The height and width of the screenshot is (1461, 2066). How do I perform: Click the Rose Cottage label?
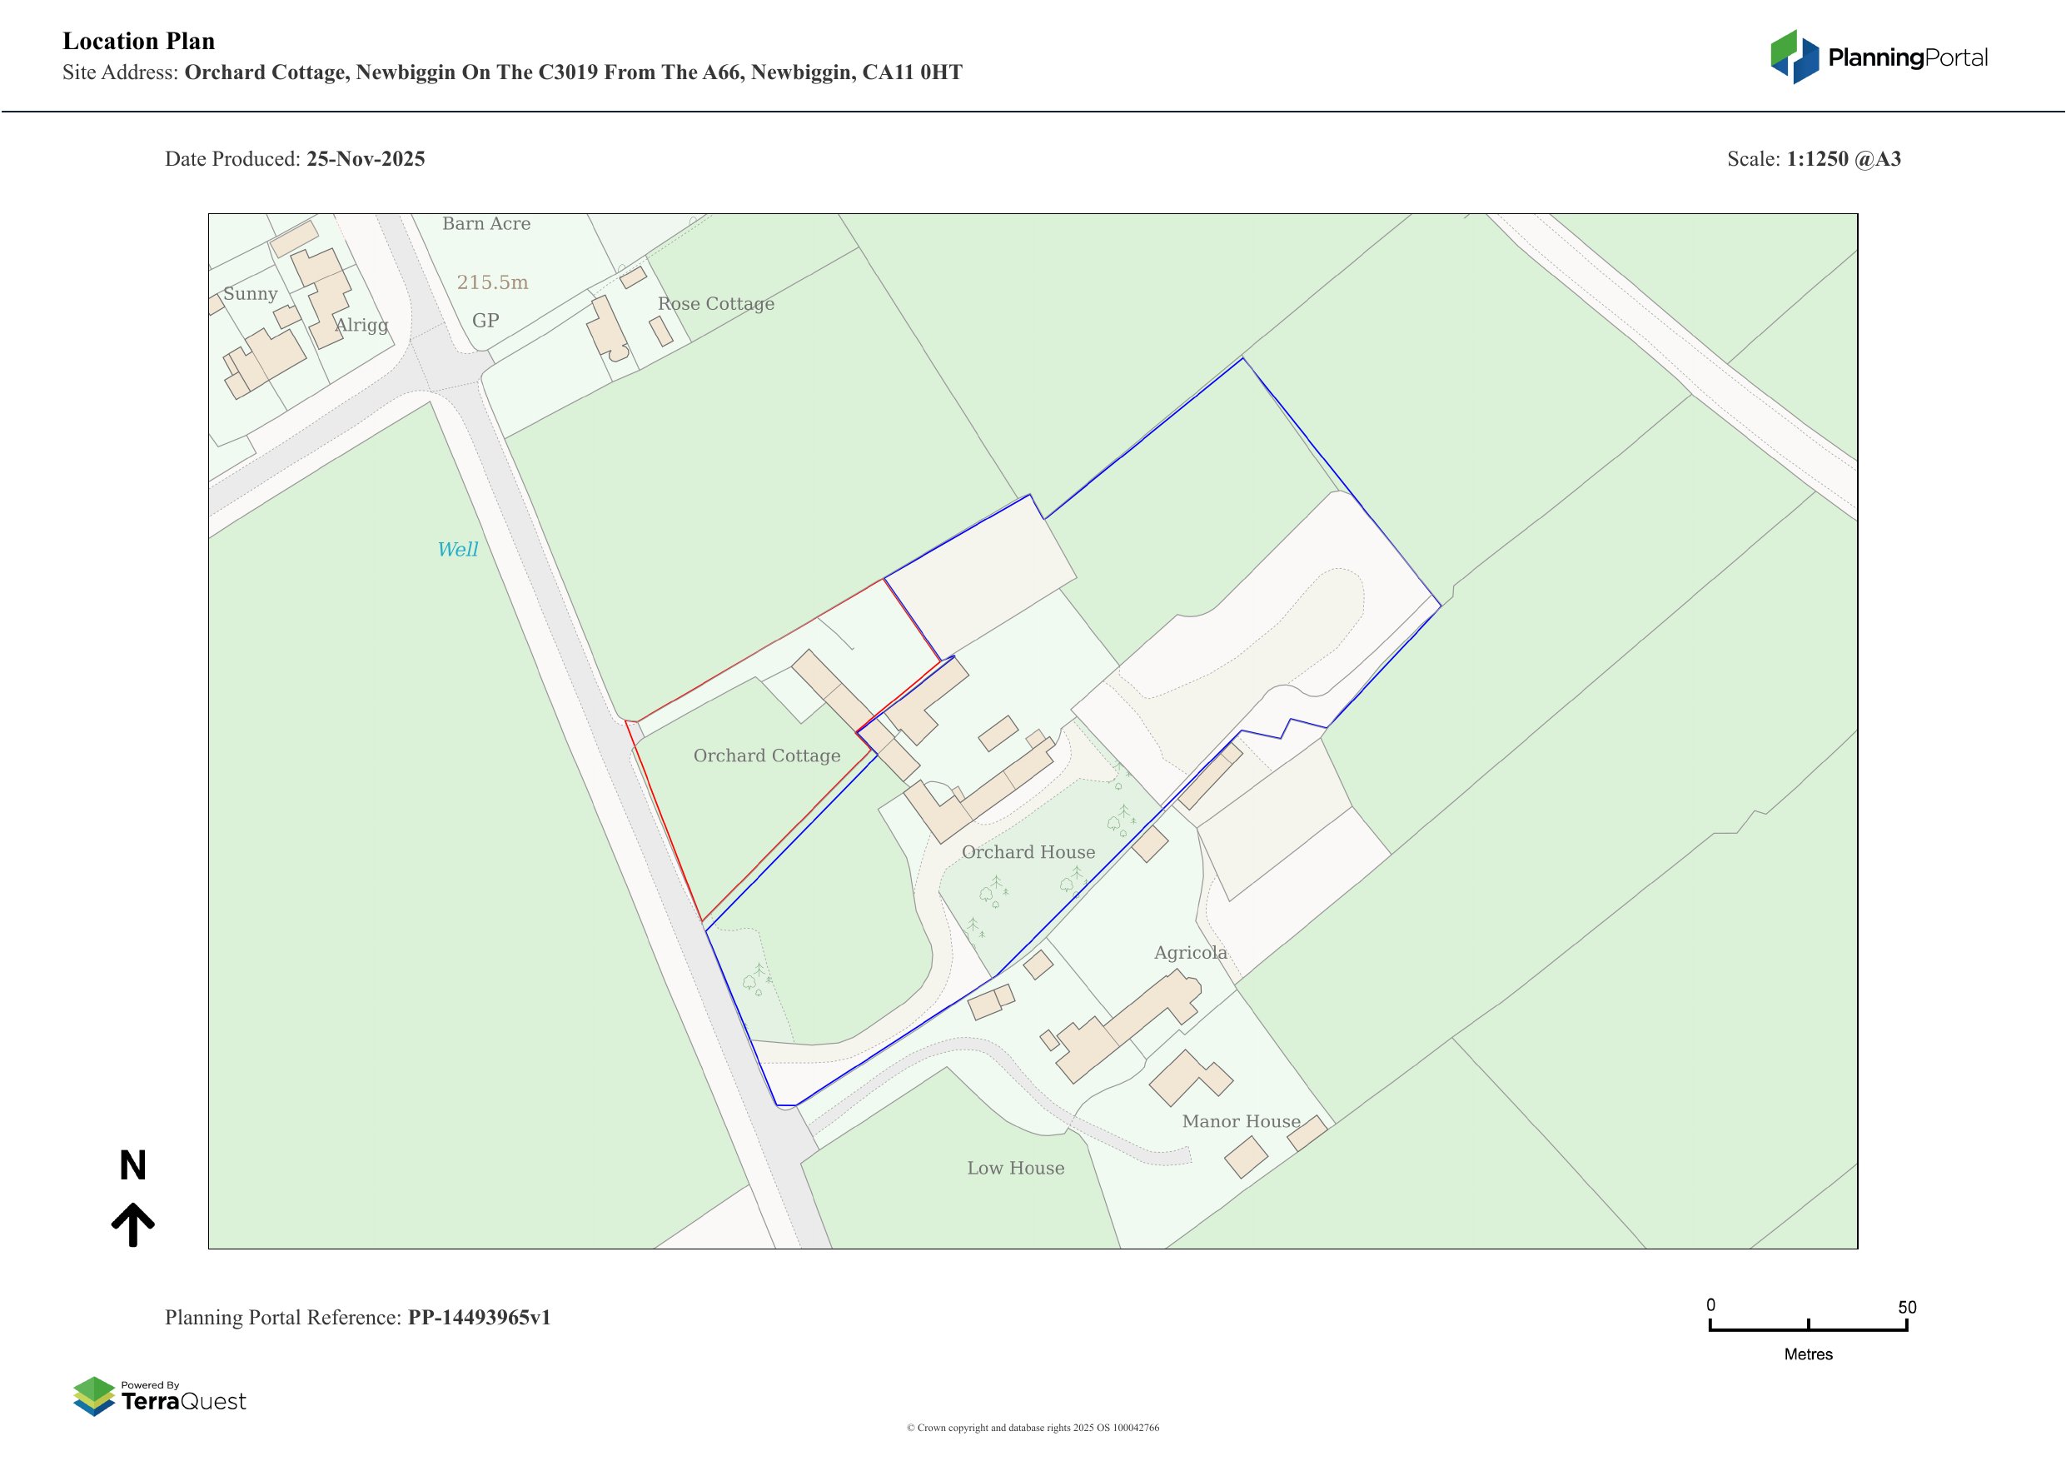pos(715,304)
